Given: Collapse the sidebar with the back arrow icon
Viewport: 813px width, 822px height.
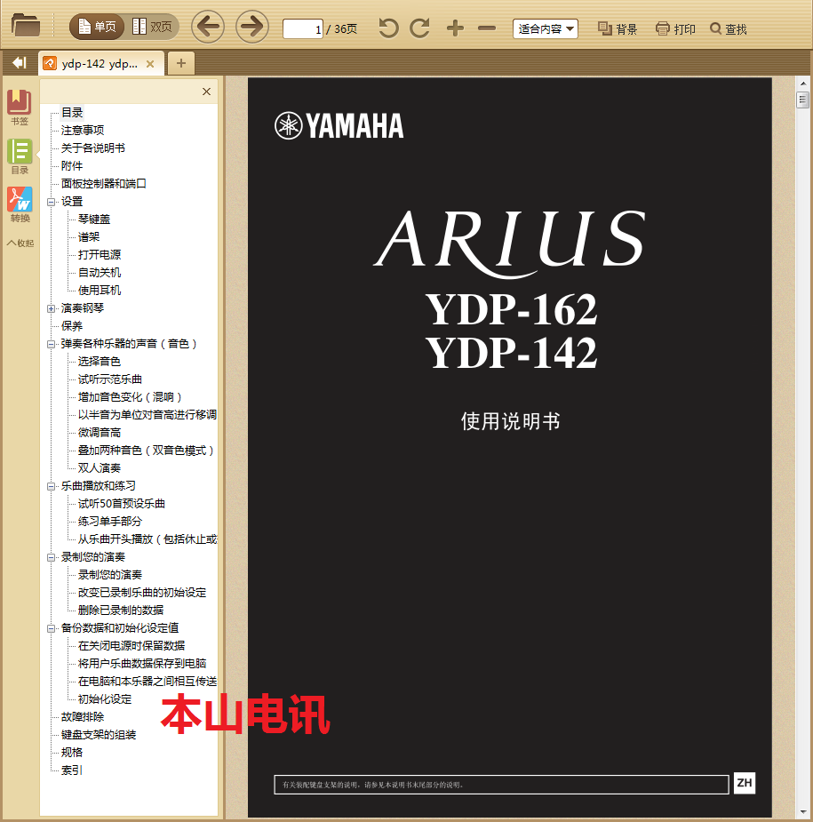Looking at the screenshot, I should coord(20,63).
